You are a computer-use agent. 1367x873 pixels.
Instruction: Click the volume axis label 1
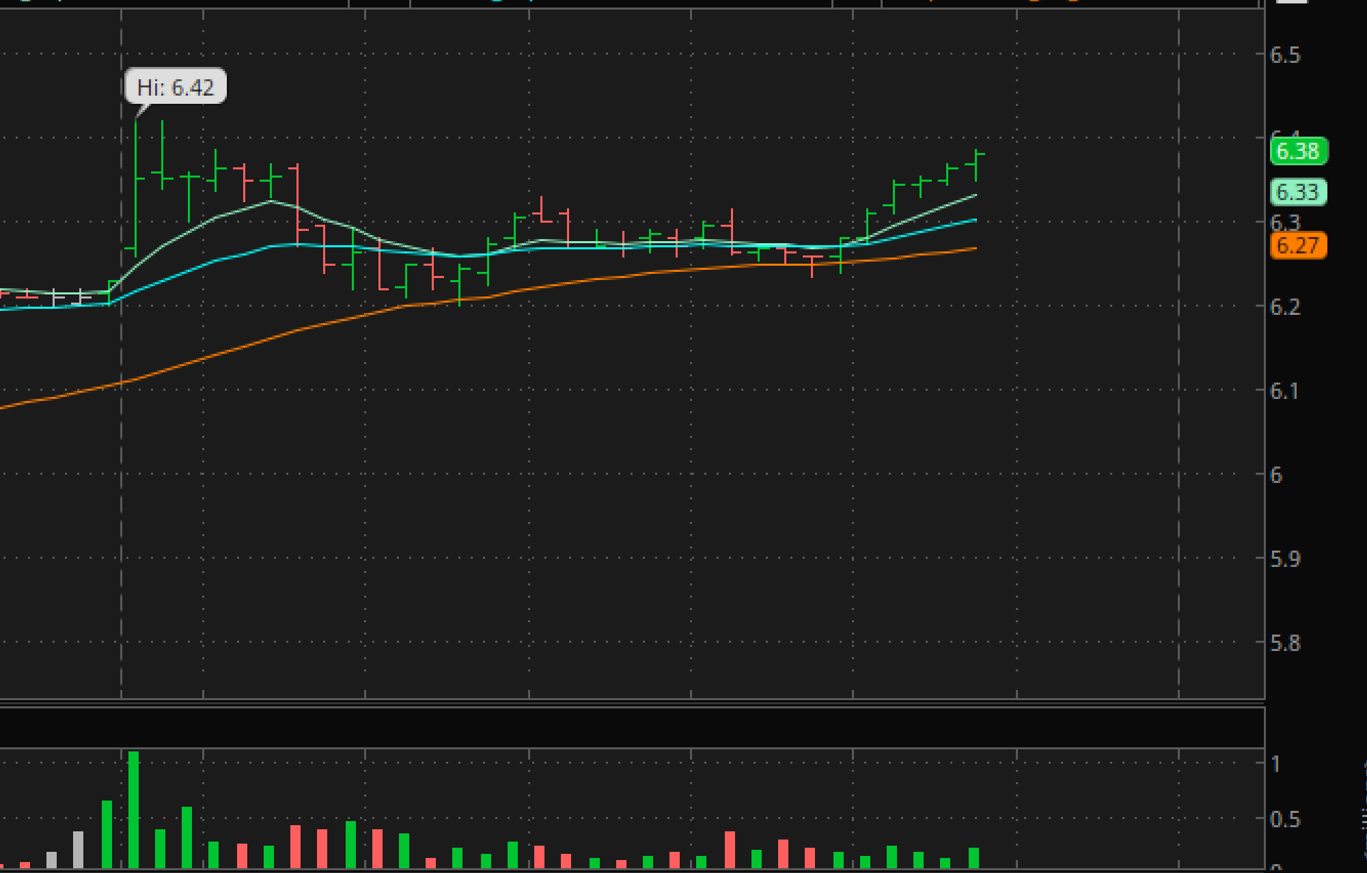1275,764
